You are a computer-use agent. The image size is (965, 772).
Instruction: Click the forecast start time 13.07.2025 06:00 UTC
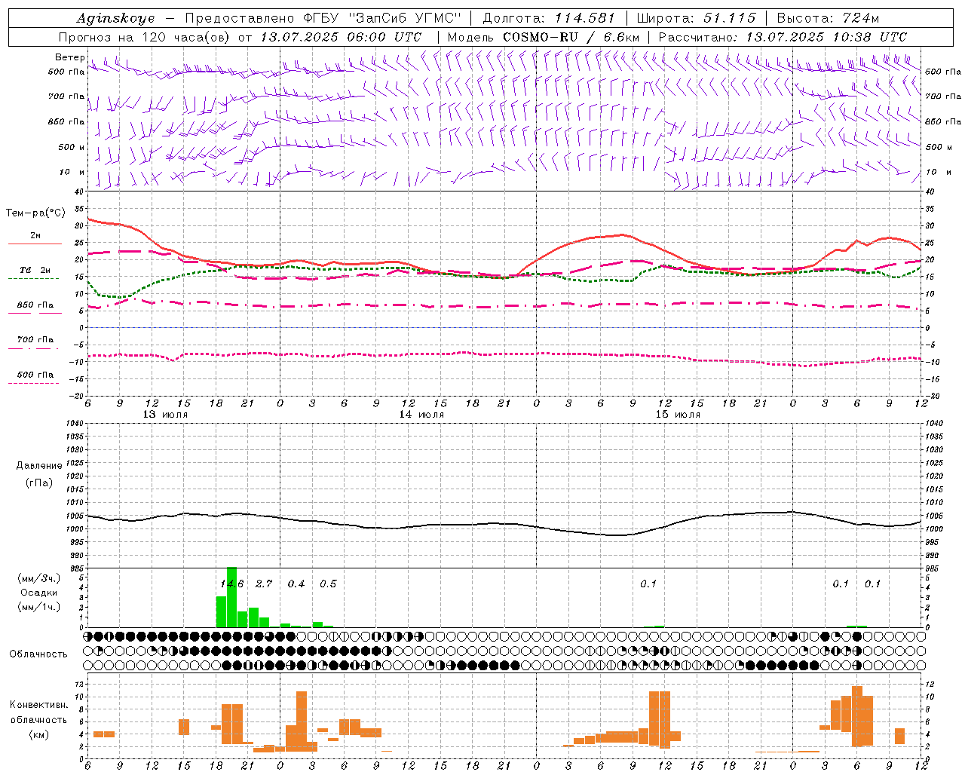click(x=341, y=37)
